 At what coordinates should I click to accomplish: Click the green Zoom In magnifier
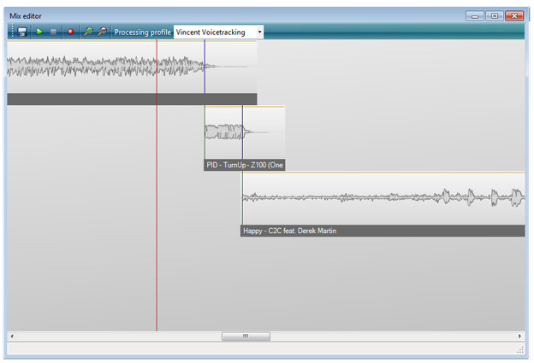(x=87, y=32)
